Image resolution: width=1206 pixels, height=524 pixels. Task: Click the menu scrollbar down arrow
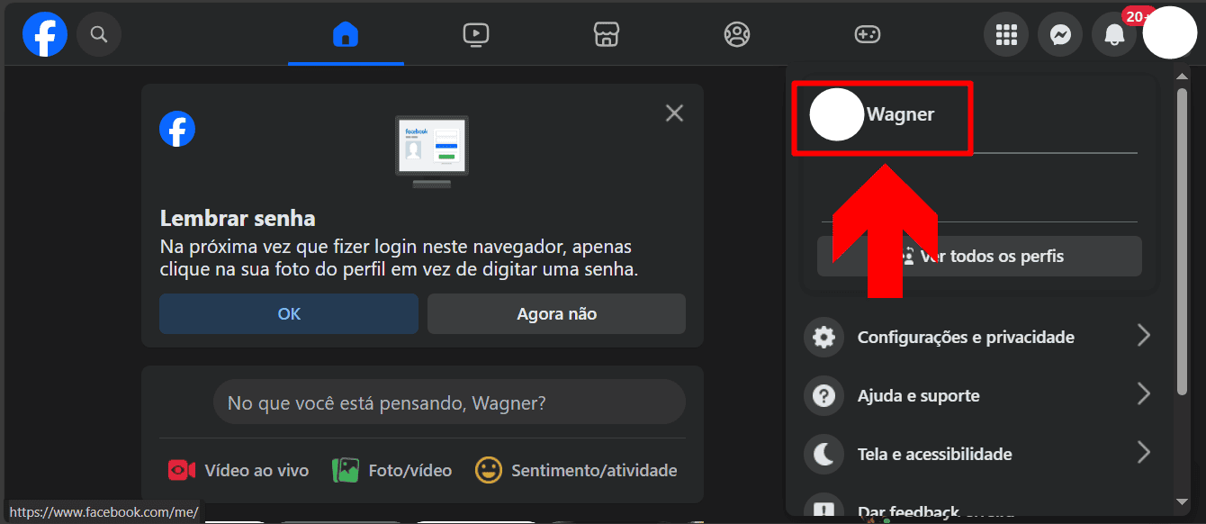1183,501
